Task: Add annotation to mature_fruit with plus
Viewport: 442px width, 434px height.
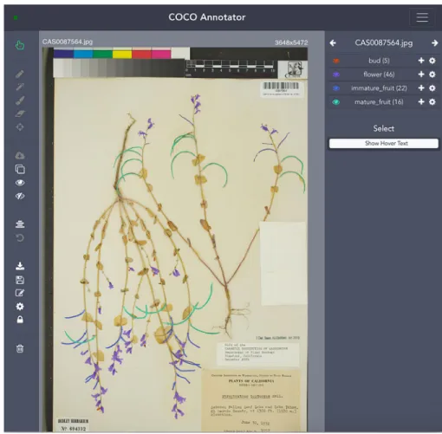Action: tap(421, 101)
